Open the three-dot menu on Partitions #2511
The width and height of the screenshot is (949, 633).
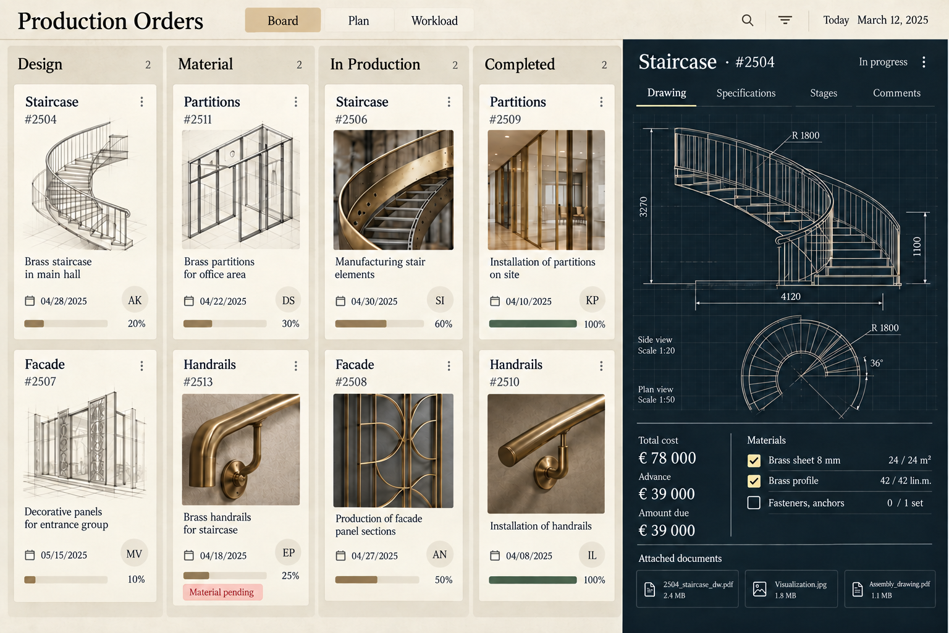[x=296, y=101]
